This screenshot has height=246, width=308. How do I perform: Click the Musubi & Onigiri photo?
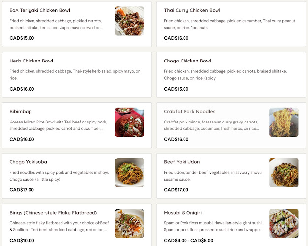(283, 223)
